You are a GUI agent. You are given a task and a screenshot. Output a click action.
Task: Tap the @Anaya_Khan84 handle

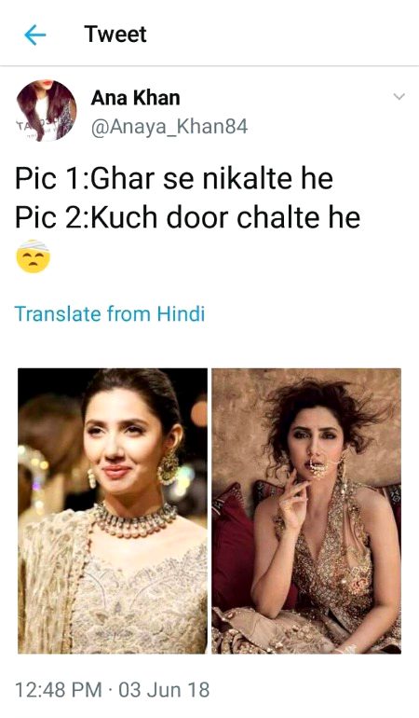[169, 127]
